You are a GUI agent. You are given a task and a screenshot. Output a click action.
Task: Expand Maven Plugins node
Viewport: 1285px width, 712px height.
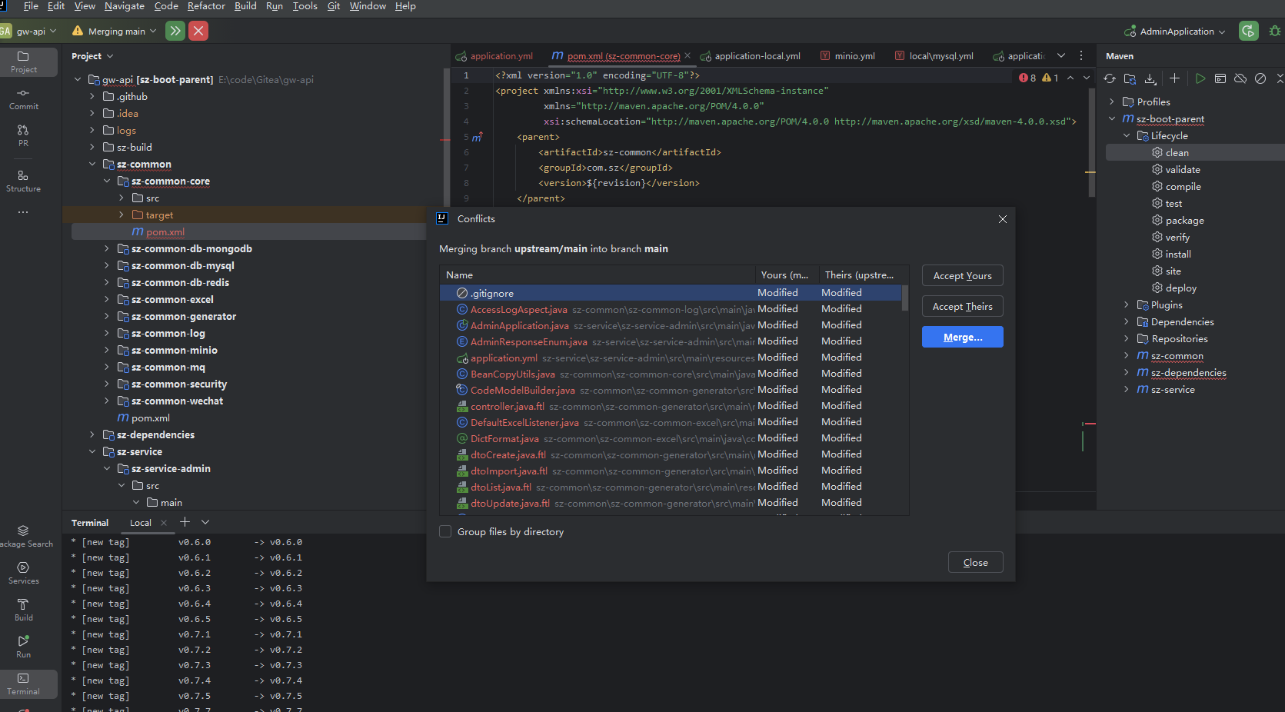1127,304
